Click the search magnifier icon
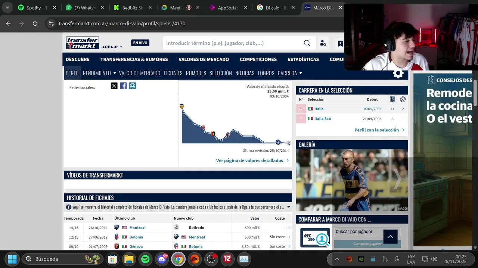The image size is (478, 268). (x=307, y=43)
